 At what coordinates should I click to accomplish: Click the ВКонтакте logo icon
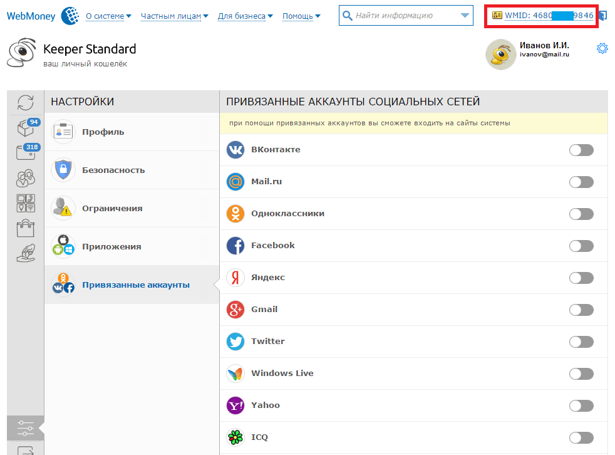tap(235, 150)
